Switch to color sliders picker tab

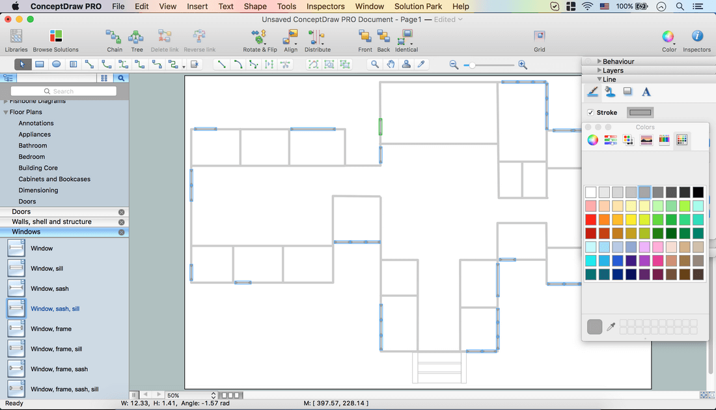(611, 140)
